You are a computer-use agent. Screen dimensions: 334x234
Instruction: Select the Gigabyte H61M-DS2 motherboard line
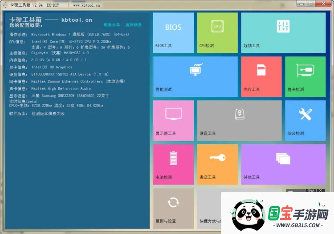(49, 53)
